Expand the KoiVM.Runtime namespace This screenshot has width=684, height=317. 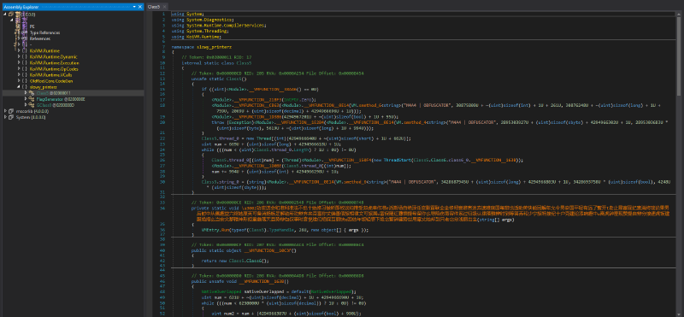click(19, 51)
